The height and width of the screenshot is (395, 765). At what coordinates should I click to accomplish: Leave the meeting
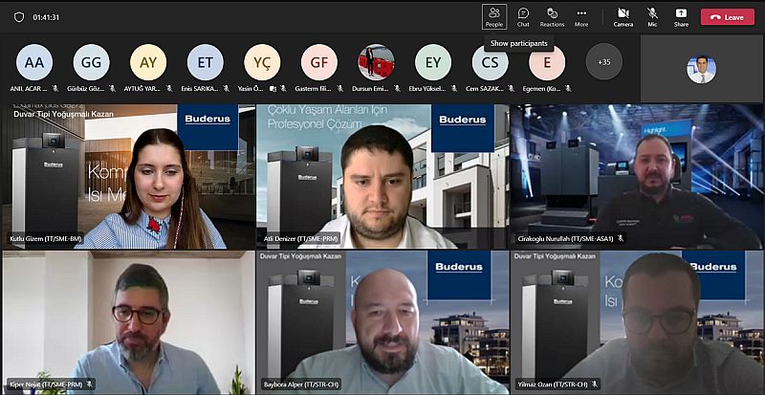pos(728,17)
